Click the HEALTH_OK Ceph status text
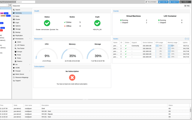This screenshot has width=192, height=120. [97, 29]
